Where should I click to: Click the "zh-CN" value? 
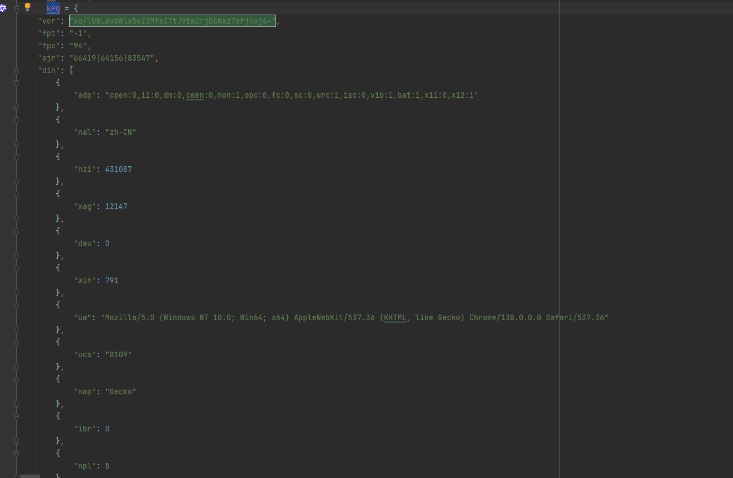(121, 132)
